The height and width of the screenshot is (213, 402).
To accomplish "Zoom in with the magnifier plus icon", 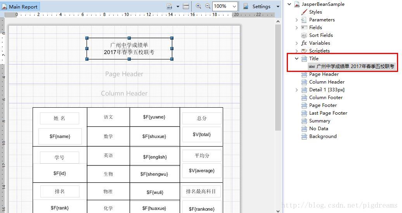I will [198, 6].
